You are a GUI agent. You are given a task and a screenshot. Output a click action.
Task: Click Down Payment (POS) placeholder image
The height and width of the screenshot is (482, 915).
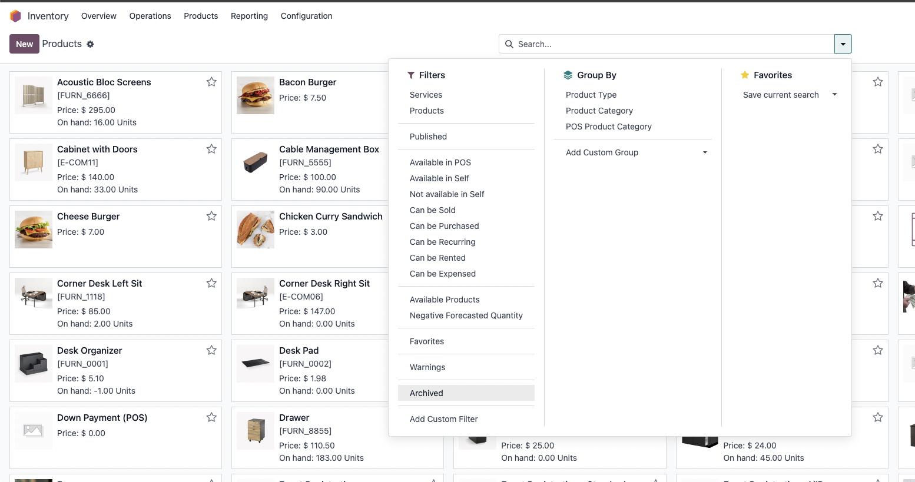[x=34, y=431]
